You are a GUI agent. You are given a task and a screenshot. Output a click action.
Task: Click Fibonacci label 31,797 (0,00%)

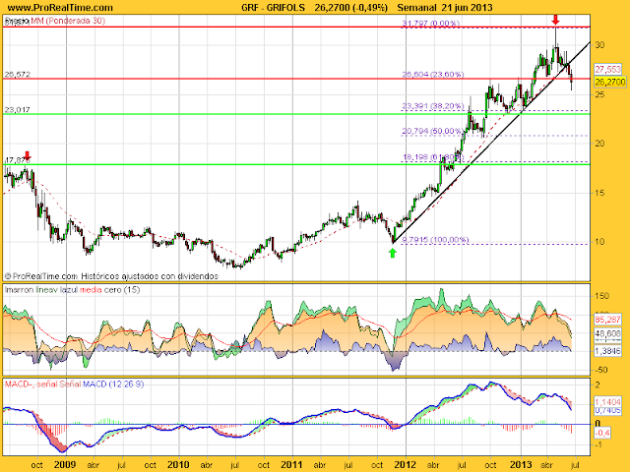click(431, 24)
